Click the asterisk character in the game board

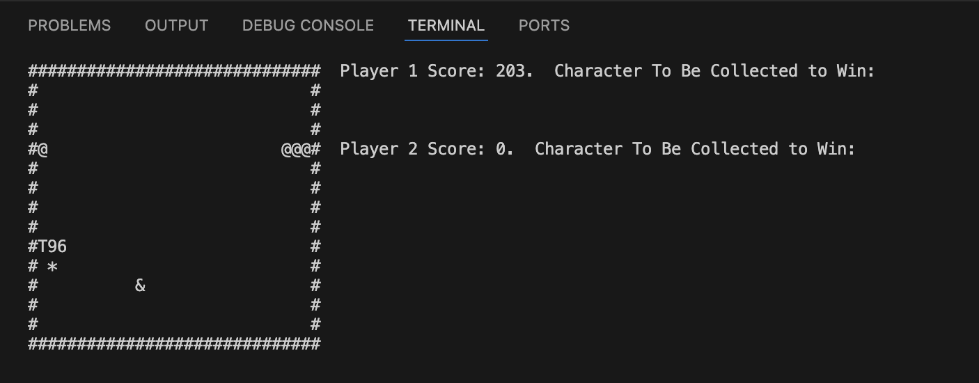point(52,267)
